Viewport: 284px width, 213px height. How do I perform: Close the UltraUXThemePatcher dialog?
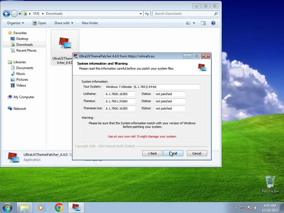click(206, 56)
